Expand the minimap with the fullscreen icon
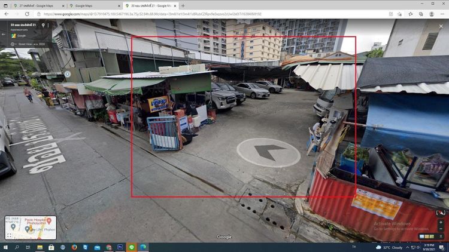Image resolution: width=449 pixels, height=252 pixels. coord(9,235)
